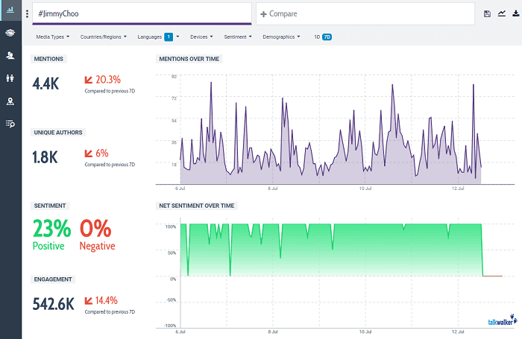Open the influencers person icon in sidebar

10,55
